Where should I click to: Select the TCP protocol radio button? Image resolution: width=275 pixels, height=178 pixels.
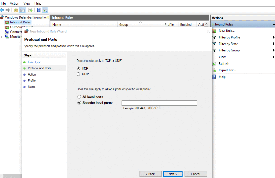coord(79,68)
